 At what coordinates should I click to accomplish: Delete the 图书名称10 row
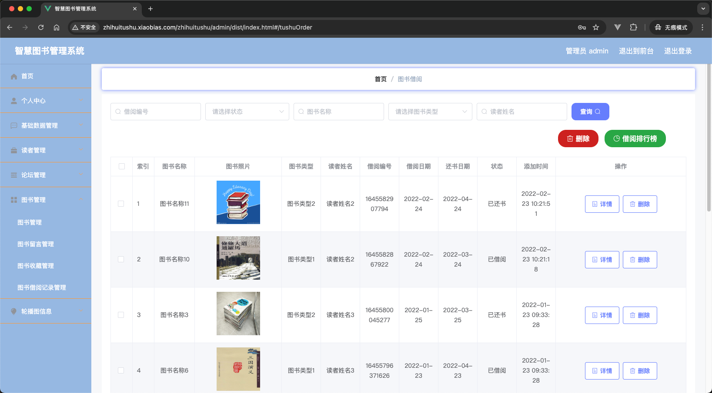[640, 260]
